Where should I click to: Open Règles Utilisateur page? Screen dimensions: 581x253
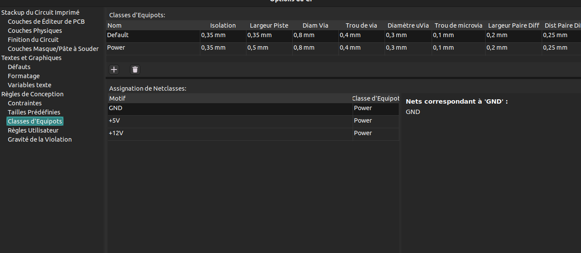[33, 130]
